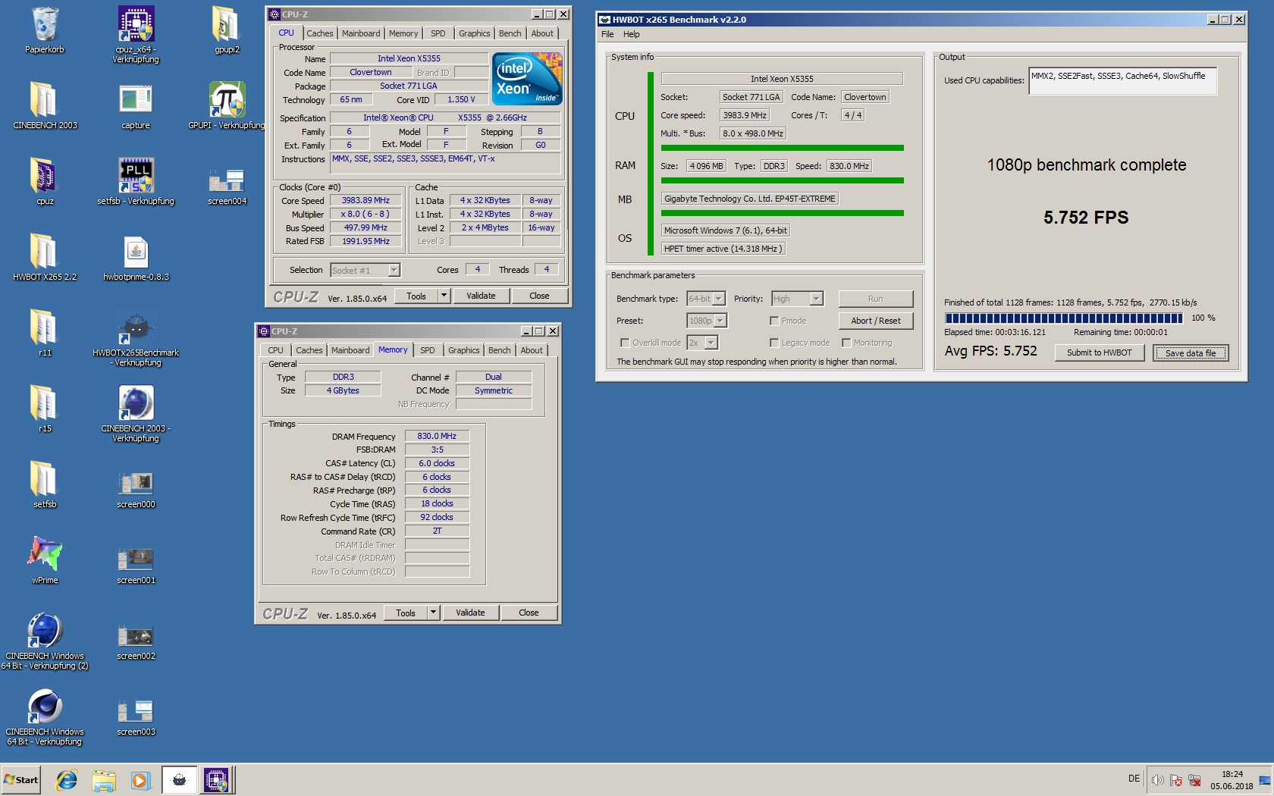The width and height of the screenshot is (1274, 796).
Task: Expand the Tools arrow in Memory CPU-Z window
Action: [434, 613]
